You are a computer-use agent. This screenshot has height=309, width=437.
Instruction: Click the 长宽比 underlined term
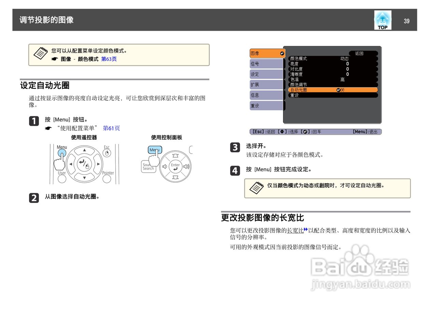(x=295, y=231)
